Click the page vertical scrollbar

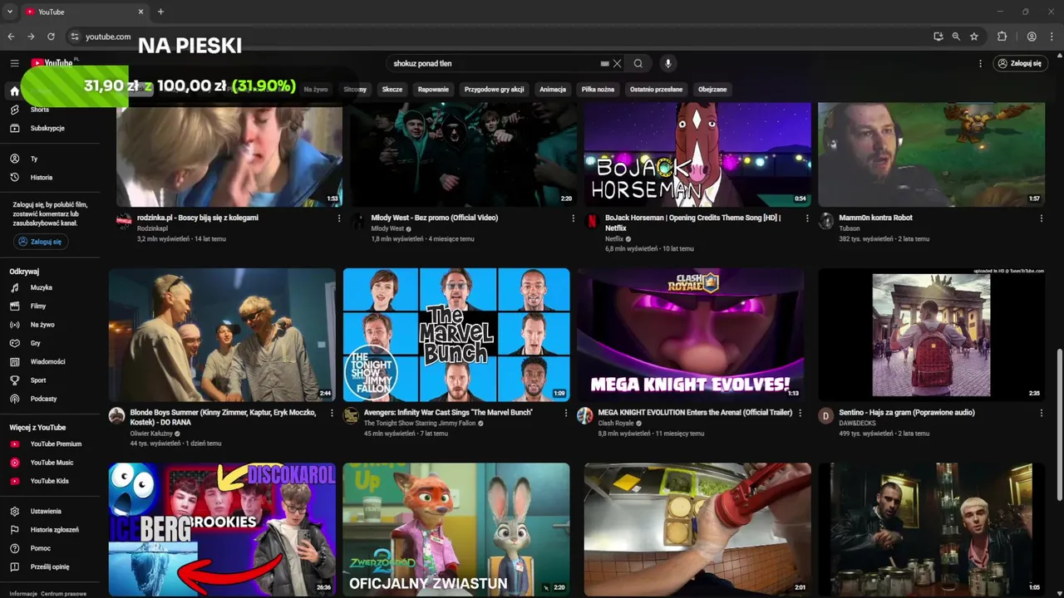tap(1059, 424)
